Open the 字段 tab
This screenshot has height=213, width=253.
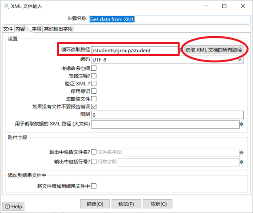37,29
